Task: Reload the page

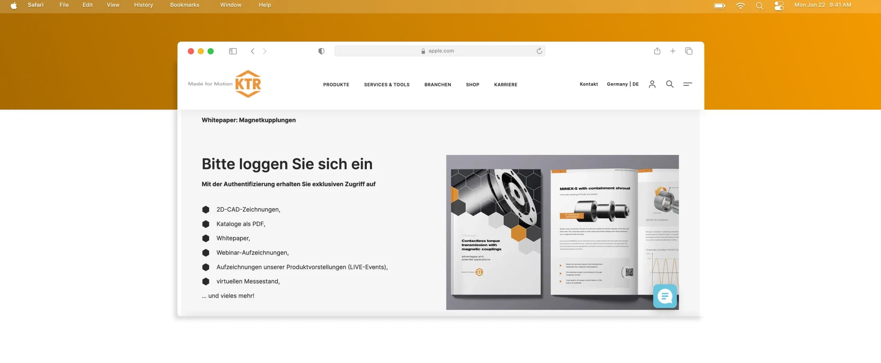Action: click(539, 51)
